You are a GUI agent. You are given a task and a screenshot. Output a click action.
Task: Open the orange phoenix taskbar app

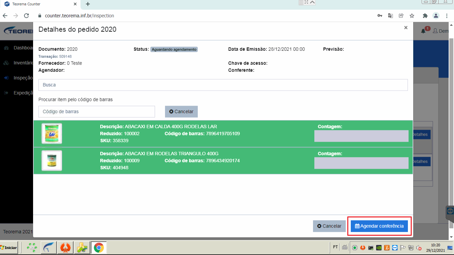(65, 248)
